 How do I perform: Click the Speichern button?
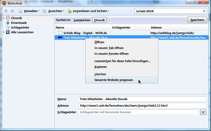coord(197,20)
